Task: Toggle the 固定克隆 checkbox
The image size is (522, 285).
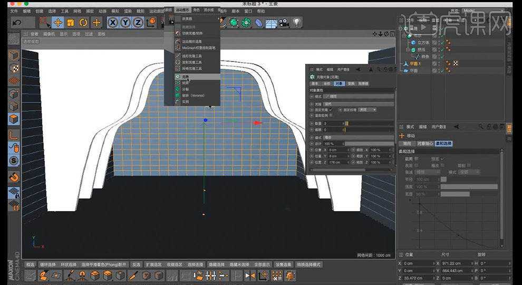Action: coord(331,110)
